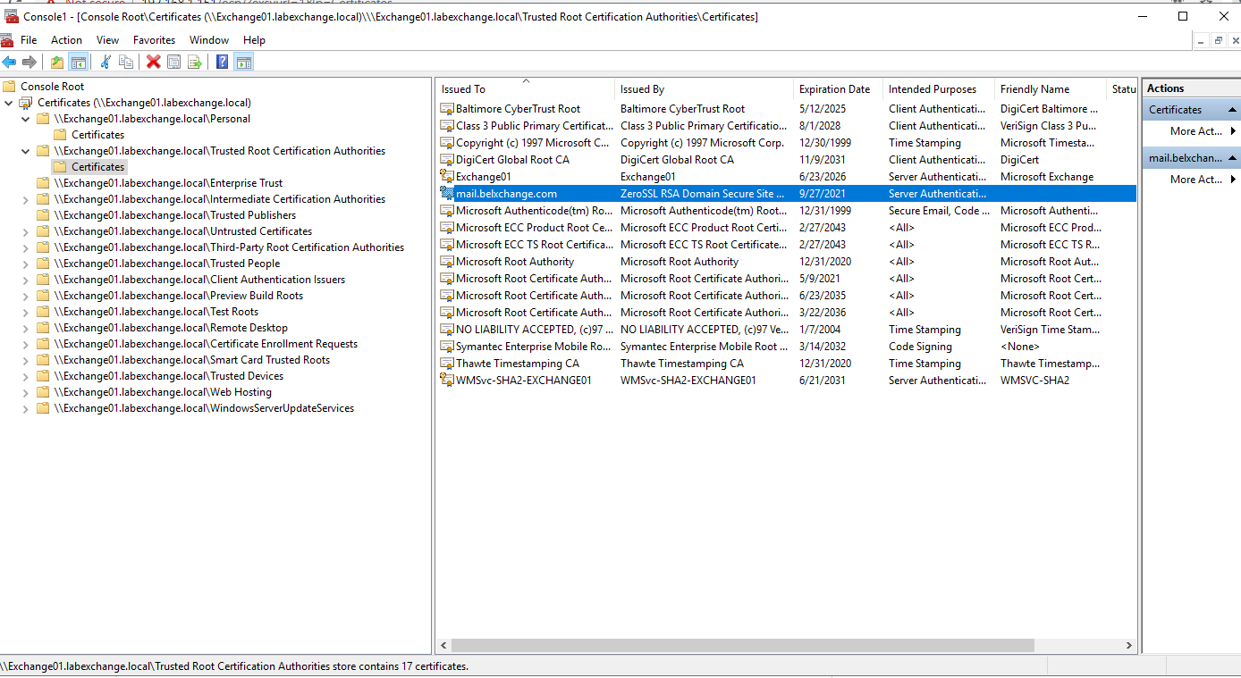This screenshot has width=1241, height=678.
Task: Expand Intermediate Certification Authorities node
Action: click(x=26, y=199)
